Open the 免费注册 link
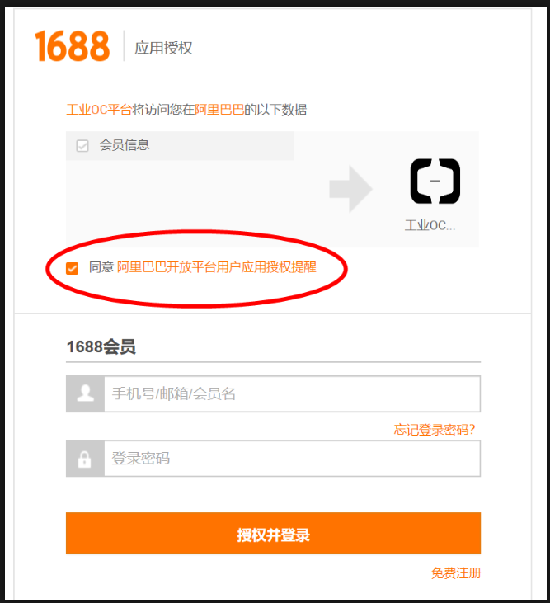The width and height of the screenshot is (550, 603). point(456,573)
